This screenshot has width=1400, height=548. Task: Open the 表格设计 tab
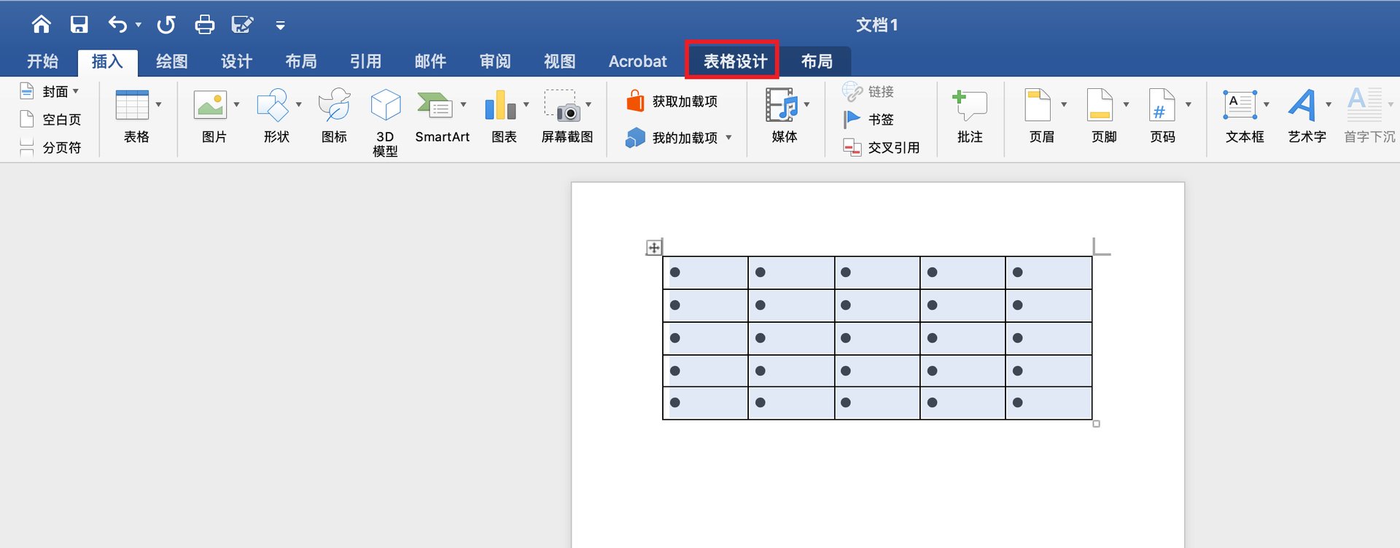point(735,61)
